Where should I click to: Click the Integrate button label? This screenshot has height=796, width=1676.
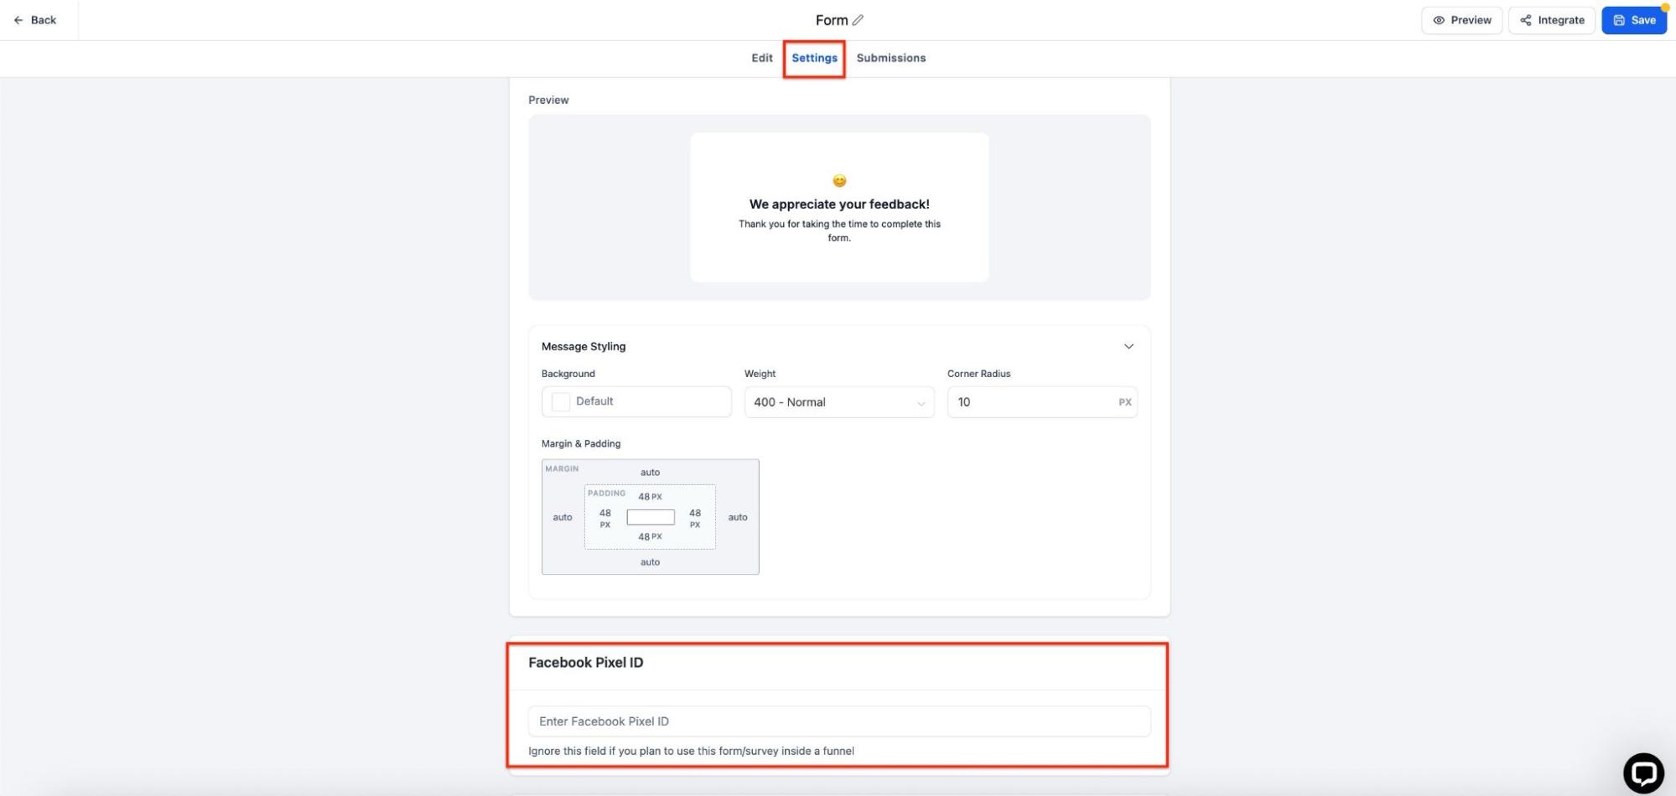[x=1560, y=20]
